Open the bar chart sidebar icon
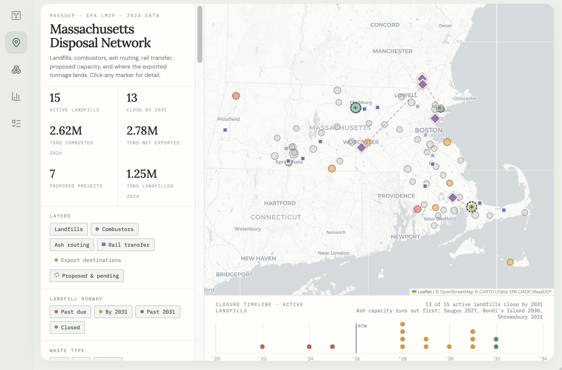 (16, 96)
